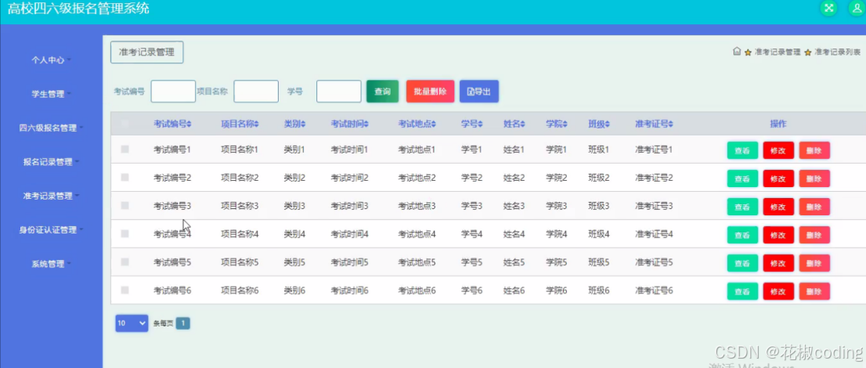Check the row checkbox for 考试编号3
This screenshot has height=368, width=866.
(x=124, y=206)
